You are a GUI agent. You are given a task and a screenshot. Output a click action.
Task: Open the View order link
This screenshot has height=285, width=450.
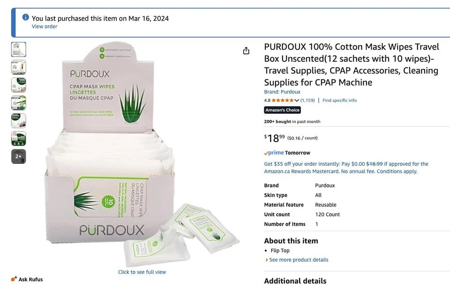[x=44, y=26]
